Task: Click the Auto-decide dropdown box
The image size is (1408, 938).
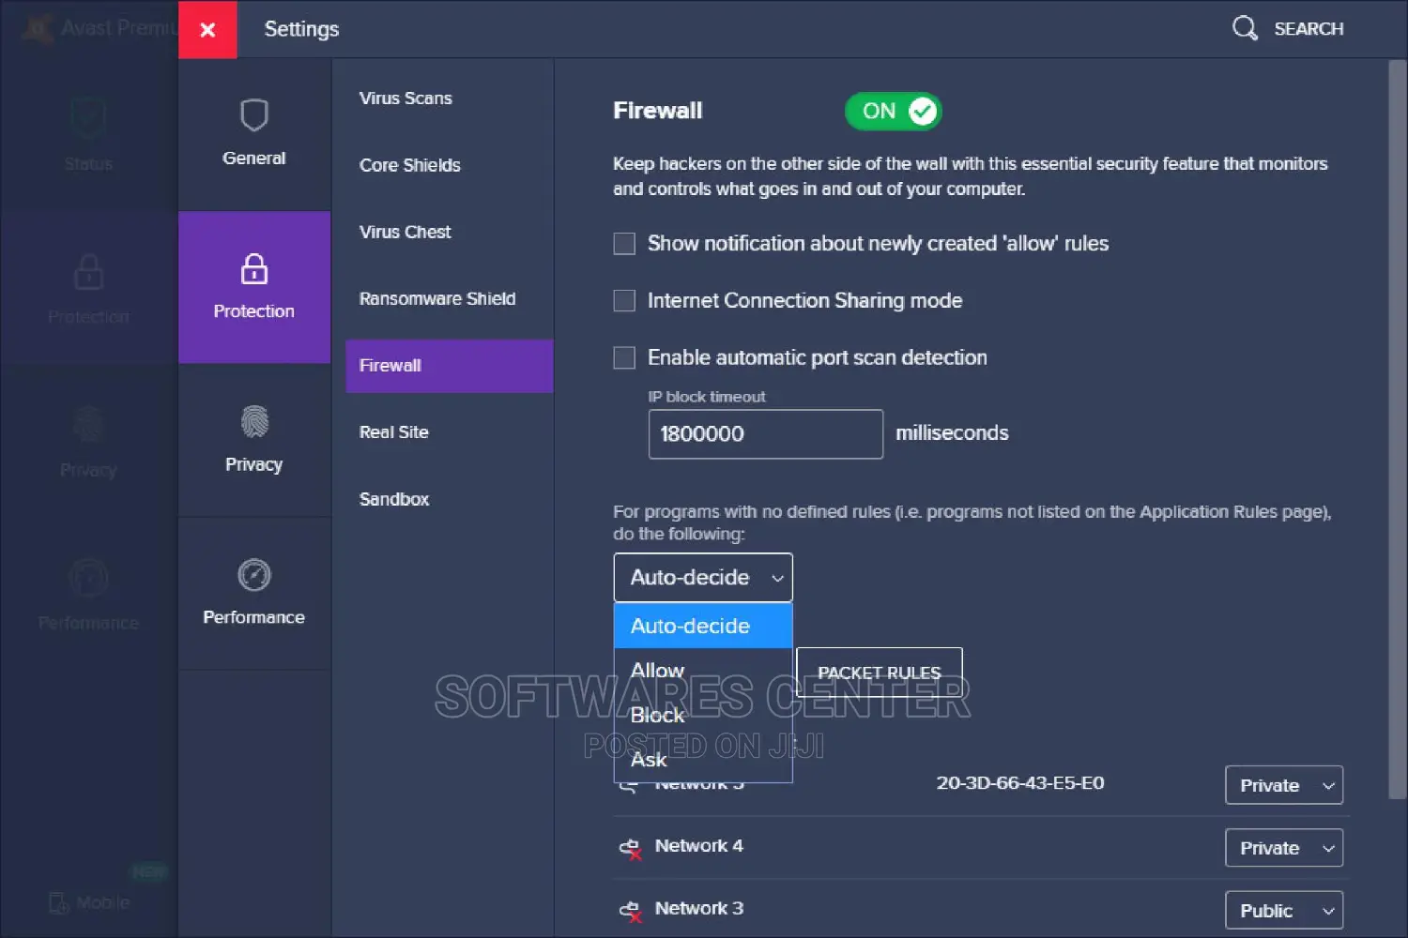Action: click(x=703, y=578)
